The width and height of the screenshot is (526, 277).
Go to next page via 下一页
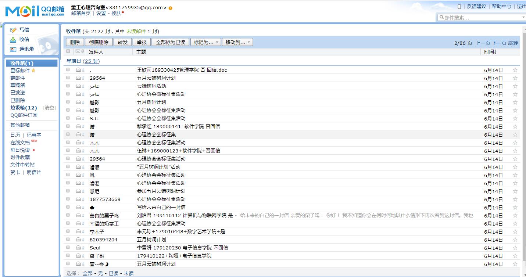click(499, 43)
